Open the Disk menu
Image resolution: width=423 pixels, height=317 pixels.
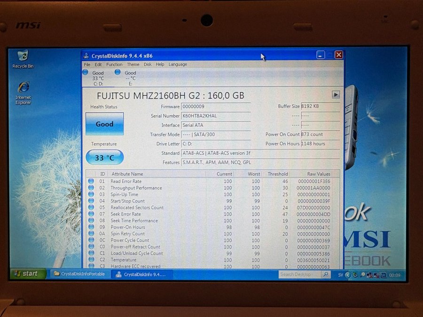click(148, 64)
